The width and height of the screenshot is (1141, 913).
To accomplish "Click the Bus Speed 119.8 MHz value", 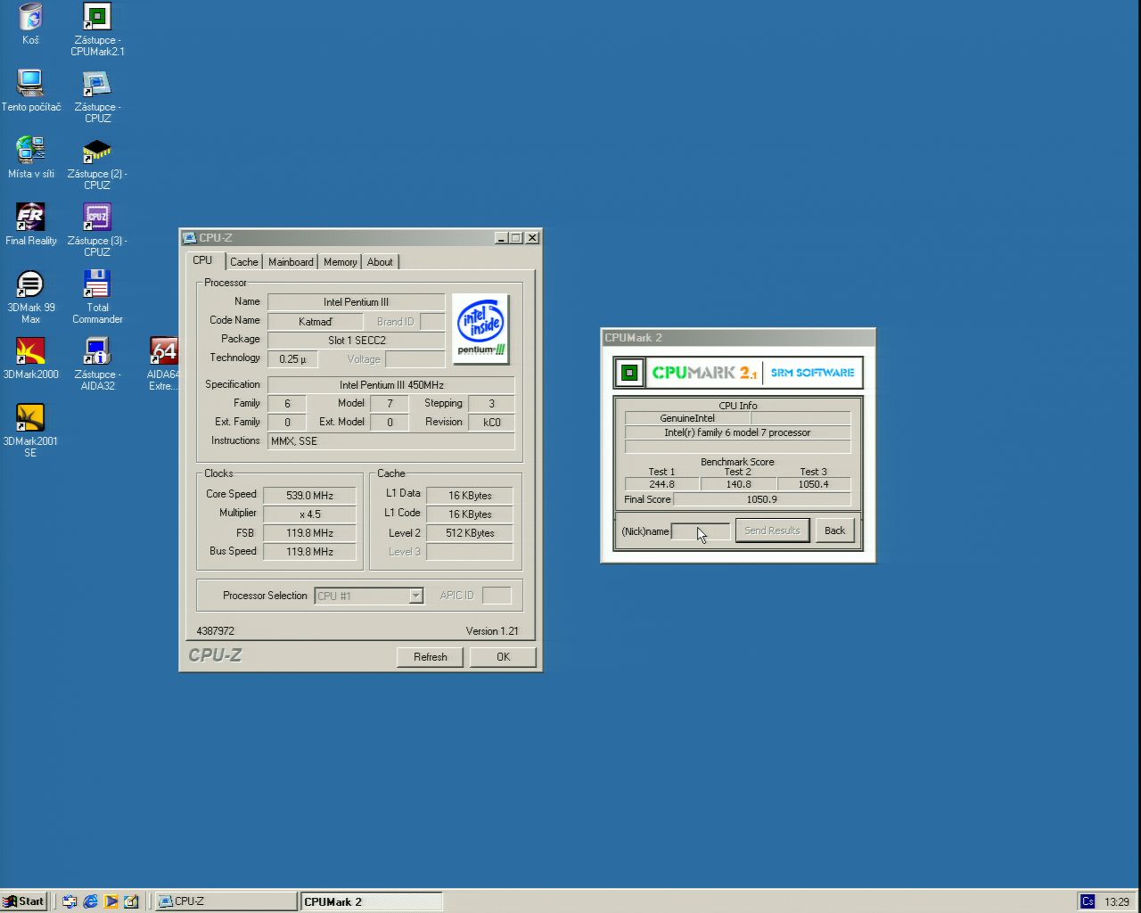I will pos(309,552).
